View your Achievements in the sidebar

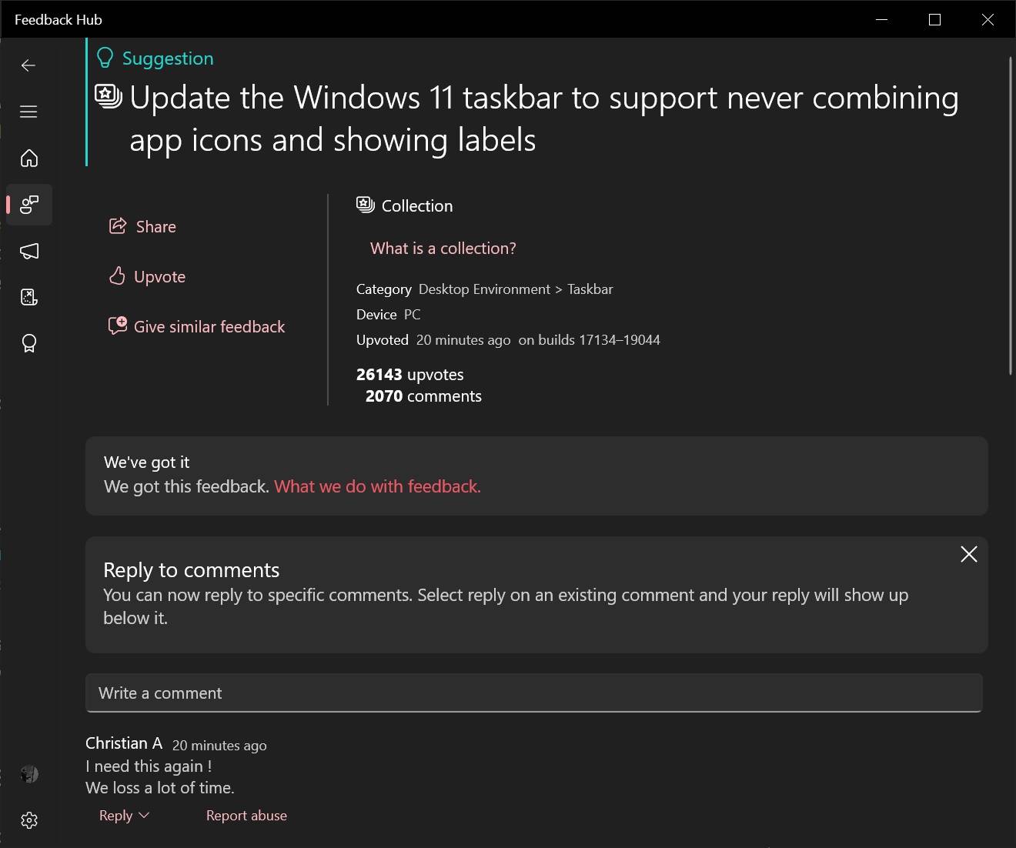pyautogui.click(x=28, y=343)
